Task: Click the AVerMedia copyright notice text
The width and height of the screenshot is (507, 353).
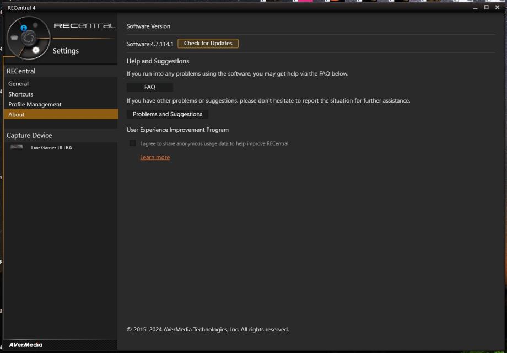Action: click(208, 329)
